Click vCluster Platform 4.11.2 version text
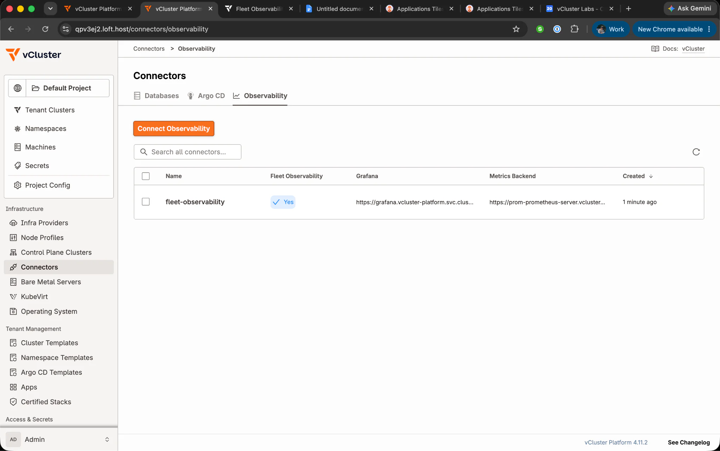 click(x=616, y=443)
